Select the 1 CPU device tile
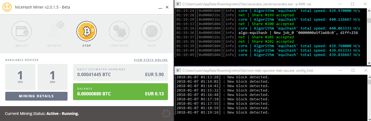371x121 pixels. (20, 77)
